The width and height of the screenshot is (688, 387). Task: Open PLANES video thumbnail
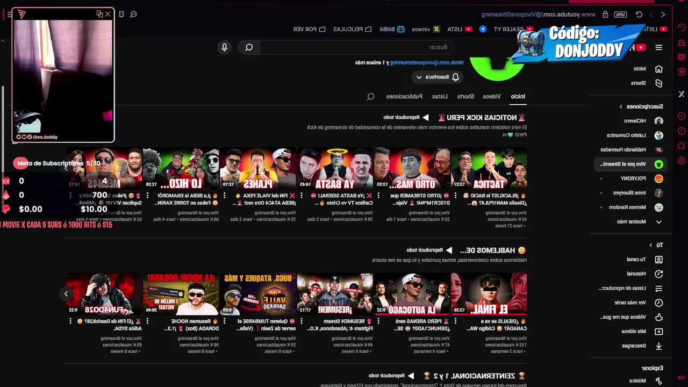pos(258,168)
